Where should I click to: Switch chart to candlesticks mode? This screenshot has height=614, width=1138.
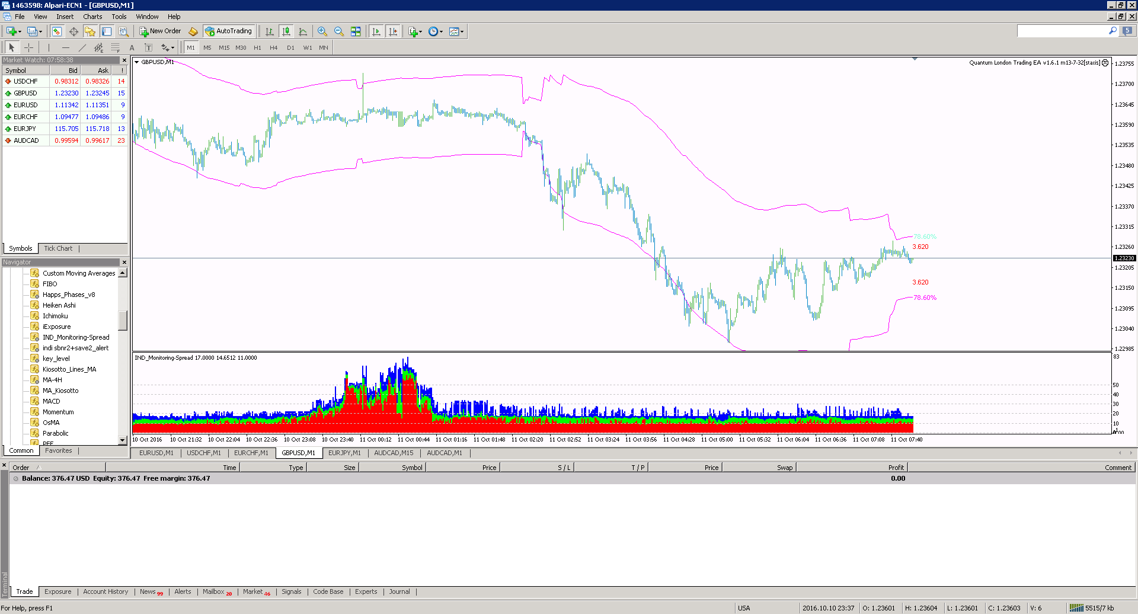point(286,31)
